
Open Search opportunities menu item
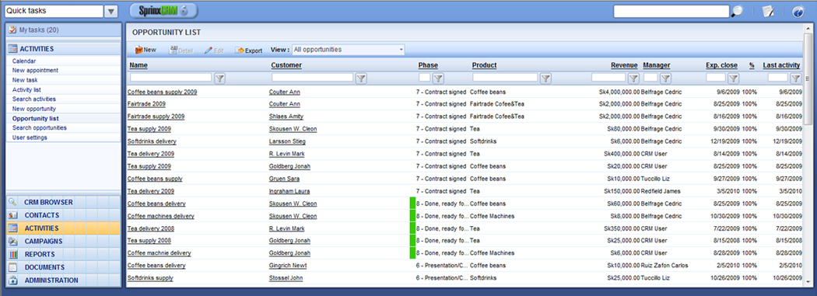[40, 127]
